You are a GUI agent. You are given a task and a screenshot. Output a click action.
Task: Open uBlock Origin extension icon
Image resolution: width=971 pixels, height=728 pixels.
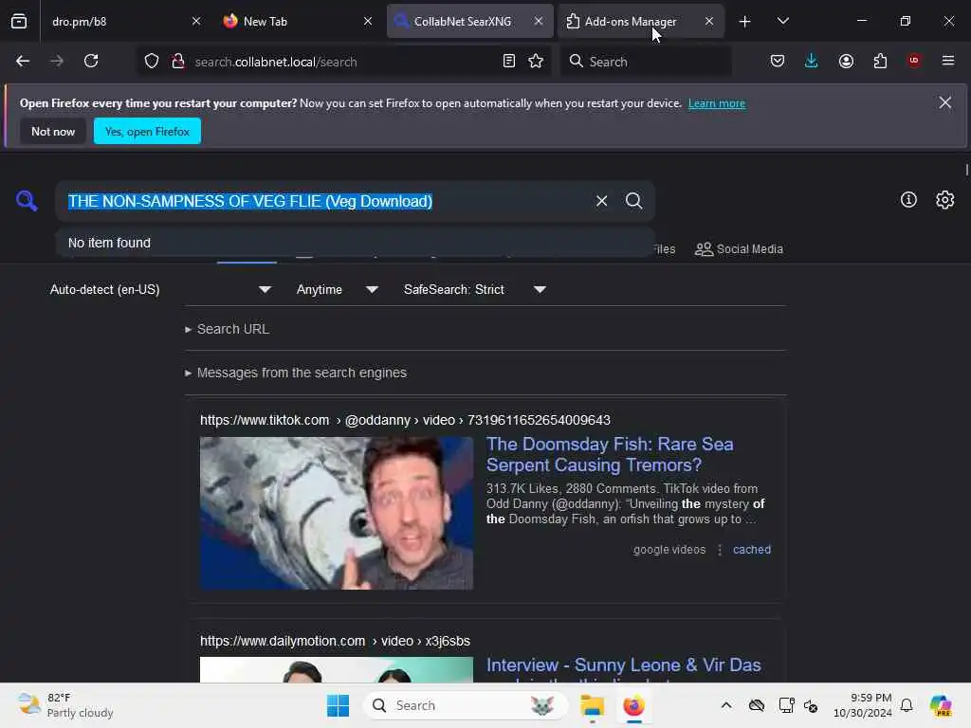[914, 61]
